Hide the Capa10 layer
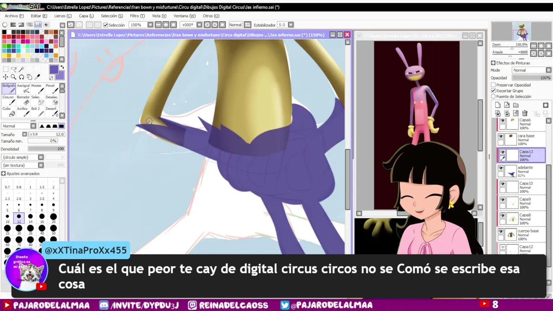 502,184
